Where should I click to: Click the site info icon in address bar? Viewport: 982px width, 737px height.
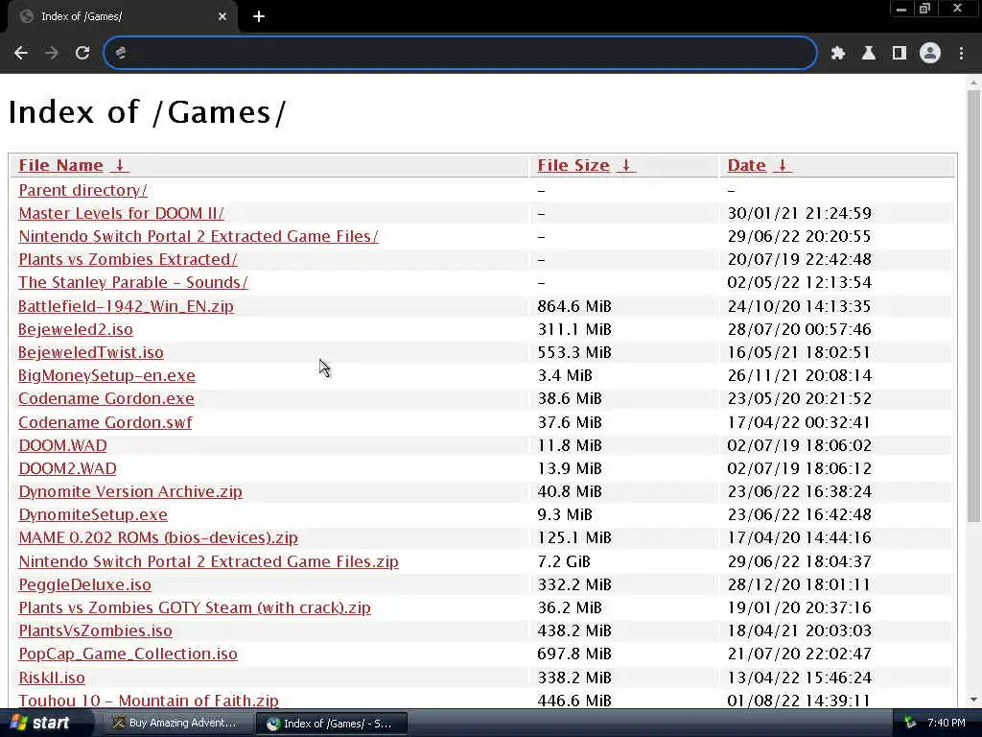(121, 53)
